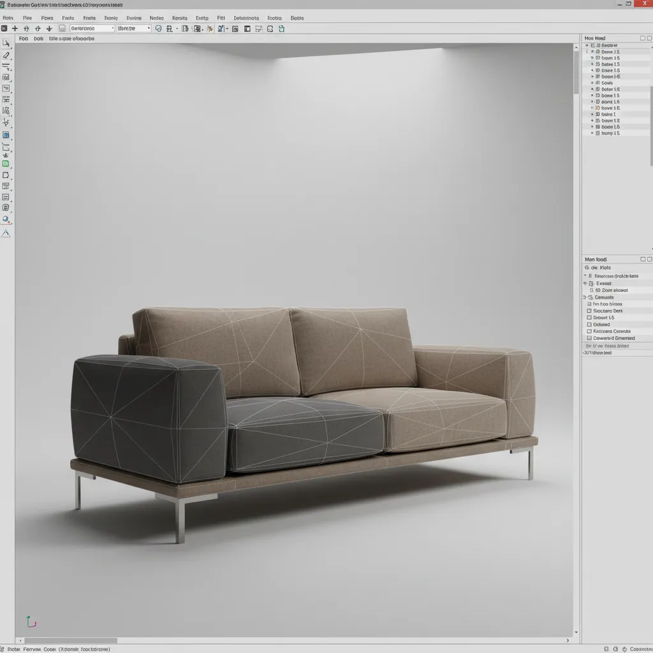
Task: Click the viewport vertical scrollbar thumb
Action: 576,73
